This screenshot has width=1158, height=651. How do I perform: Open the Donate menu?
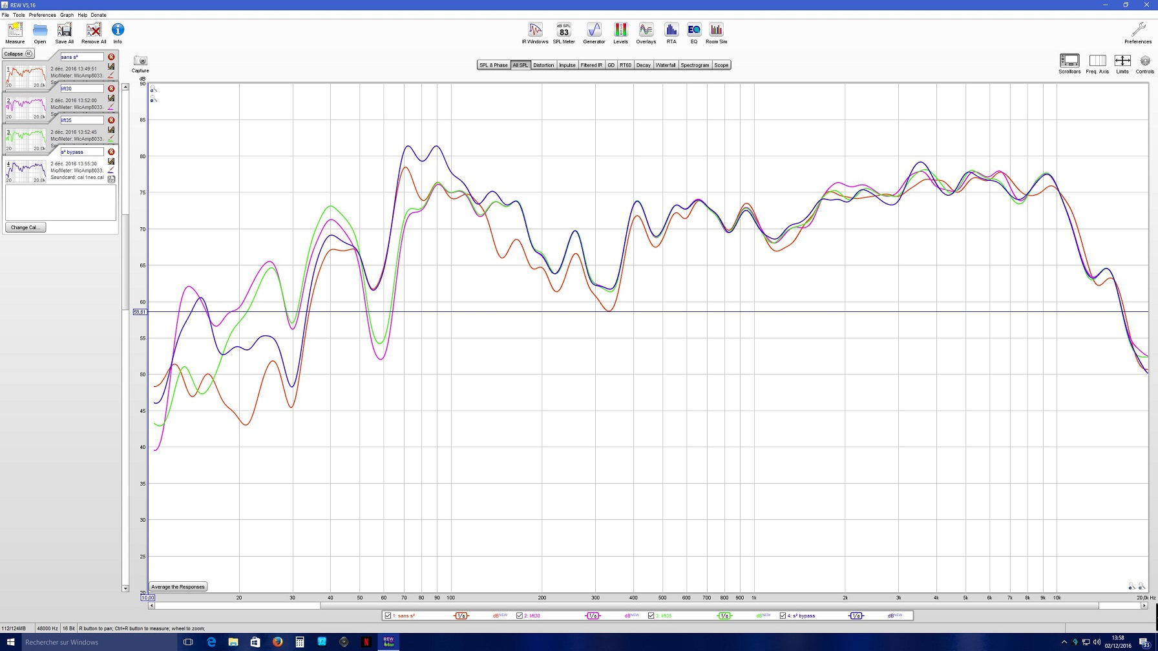point(99,15)
